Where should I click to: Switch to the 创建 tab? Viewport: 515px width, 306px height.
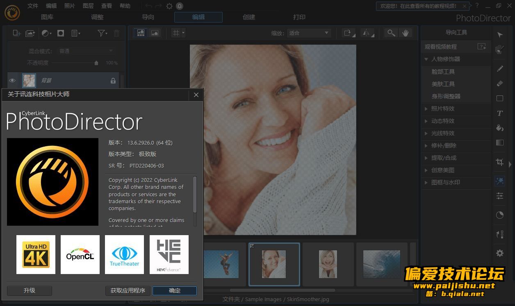click(x=249, y=17)
